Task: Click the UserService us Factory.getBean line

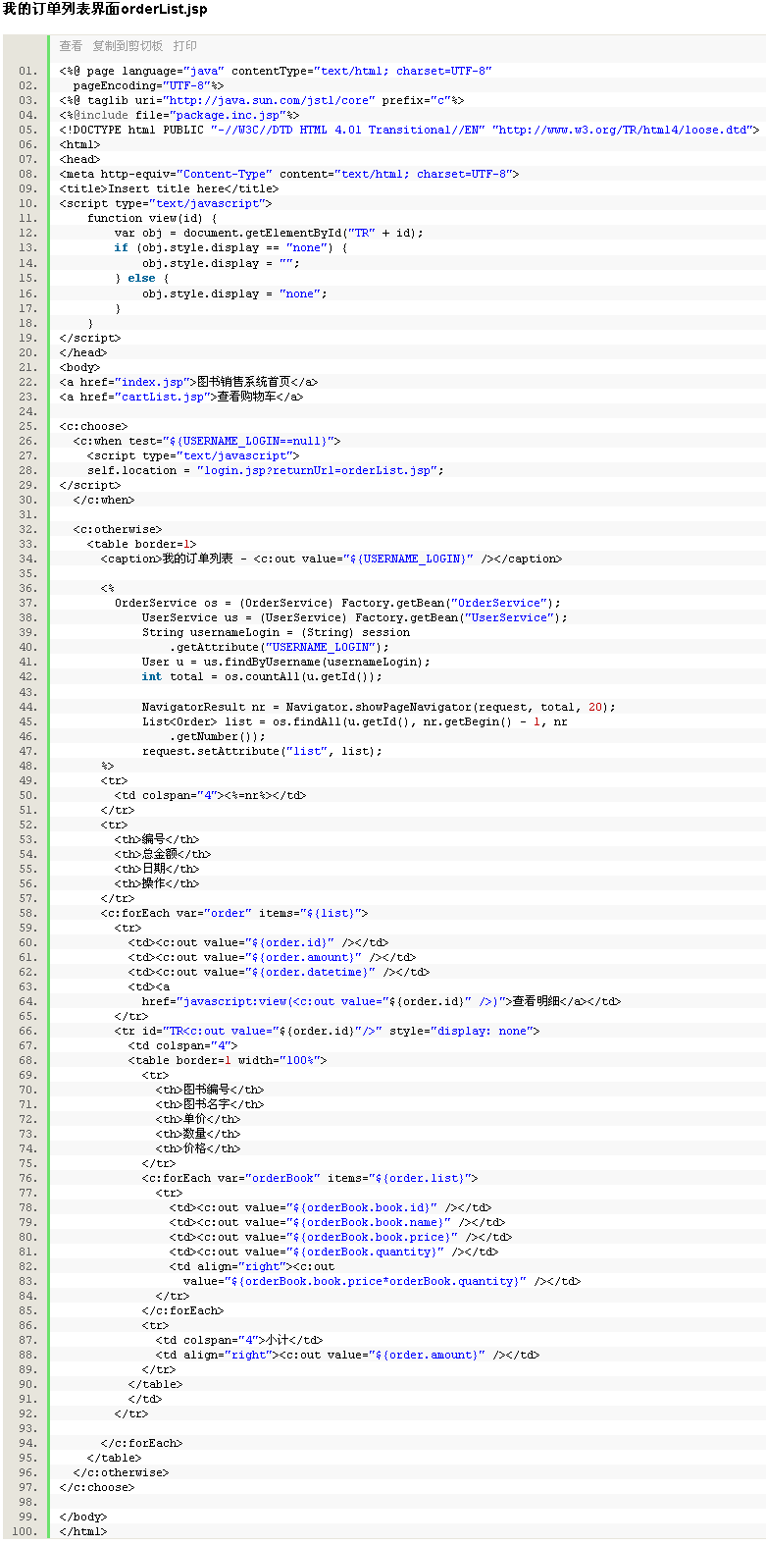Action: 355,617
